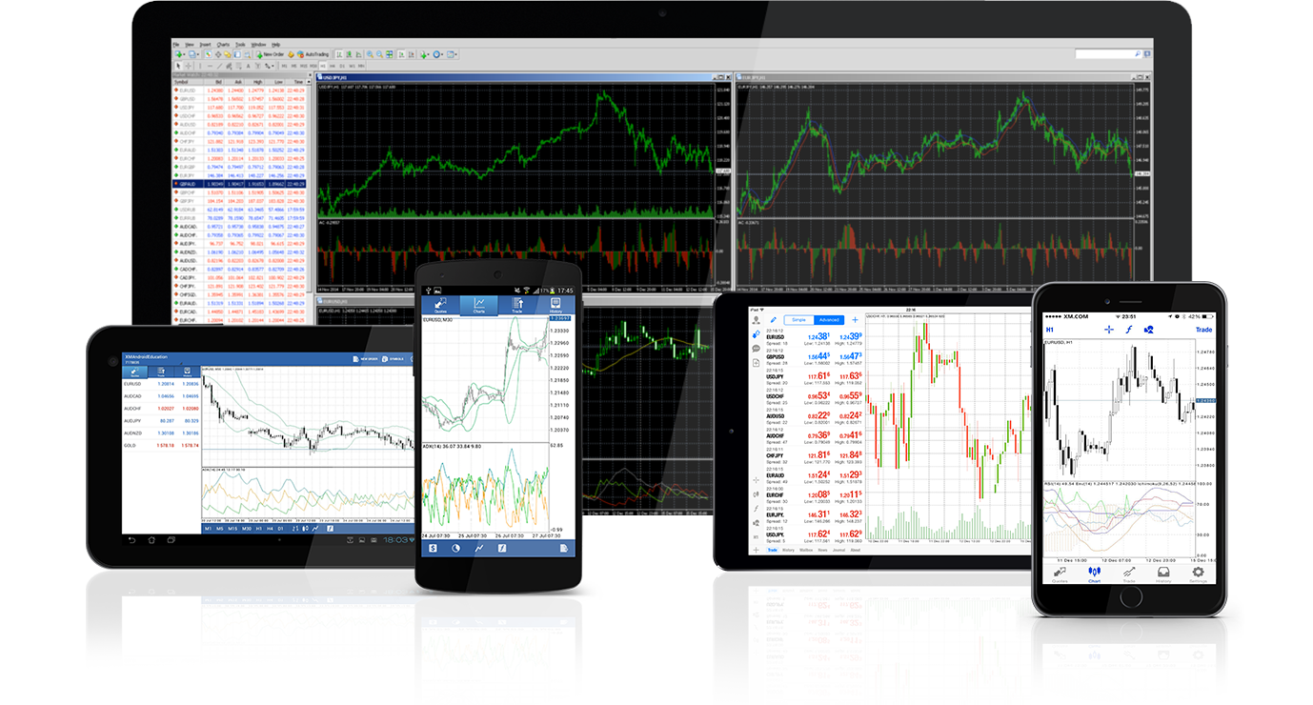Tap the plus icon to add symbol on iPad

[854, 319]
